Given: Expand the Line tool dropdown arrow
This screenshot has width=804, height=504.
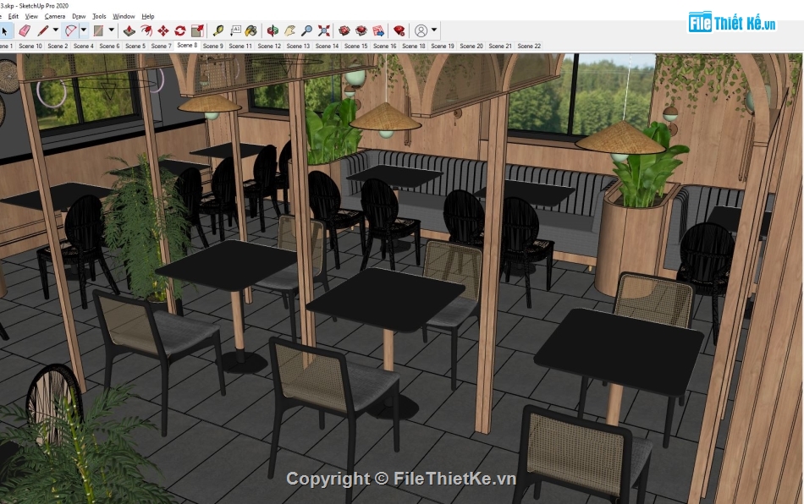Looking at the screenshot, I should click(55, 30).
